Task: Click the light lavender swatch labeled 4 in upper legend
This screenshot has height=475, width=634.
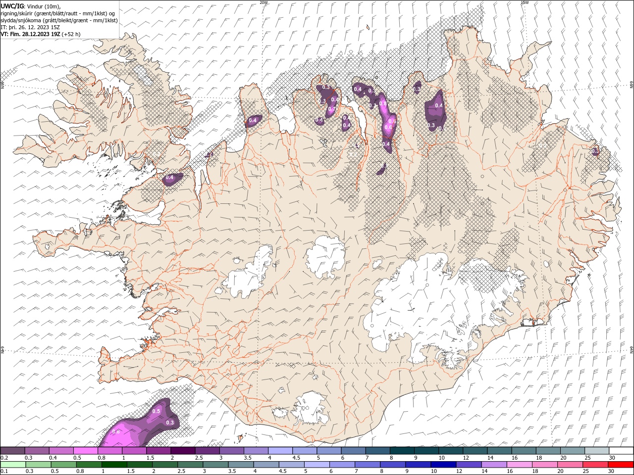Action: (x=280, y=450)
